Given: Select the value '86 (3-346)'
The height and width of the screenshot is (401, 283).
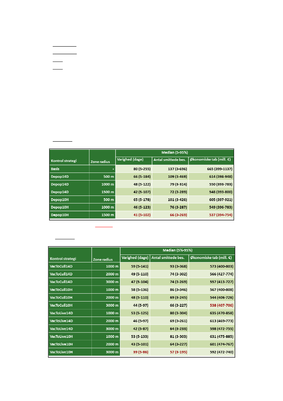Looking at the screenshot, I should (x=178, y=290).
